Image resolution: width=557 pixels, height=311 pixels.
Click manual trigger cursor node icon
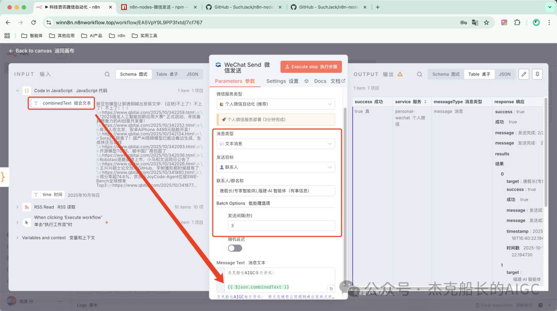click(x=27, y=222)
